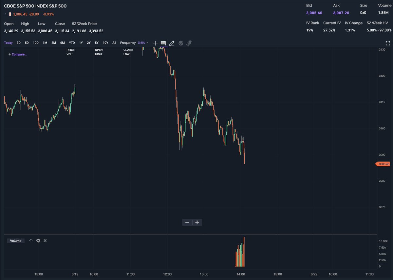Switch to the 5D range
Image resolution: width=393 pixels, height=280 pixels.
point(27,43)
